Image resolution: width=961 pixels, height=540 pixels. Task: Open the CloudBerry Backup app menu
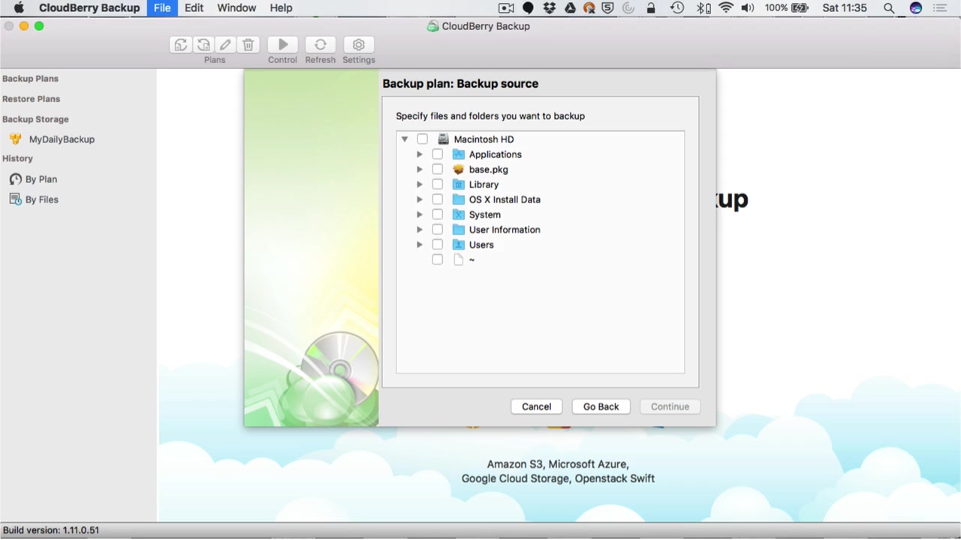(x=89, y=8)
